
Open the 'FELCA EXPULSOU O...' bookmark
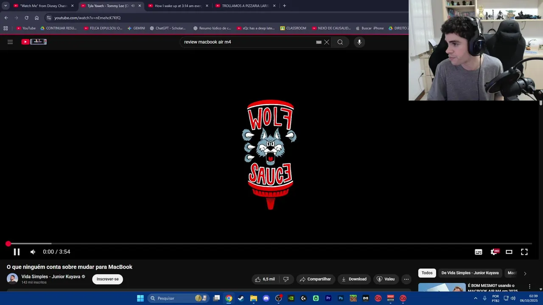(103, 28)
